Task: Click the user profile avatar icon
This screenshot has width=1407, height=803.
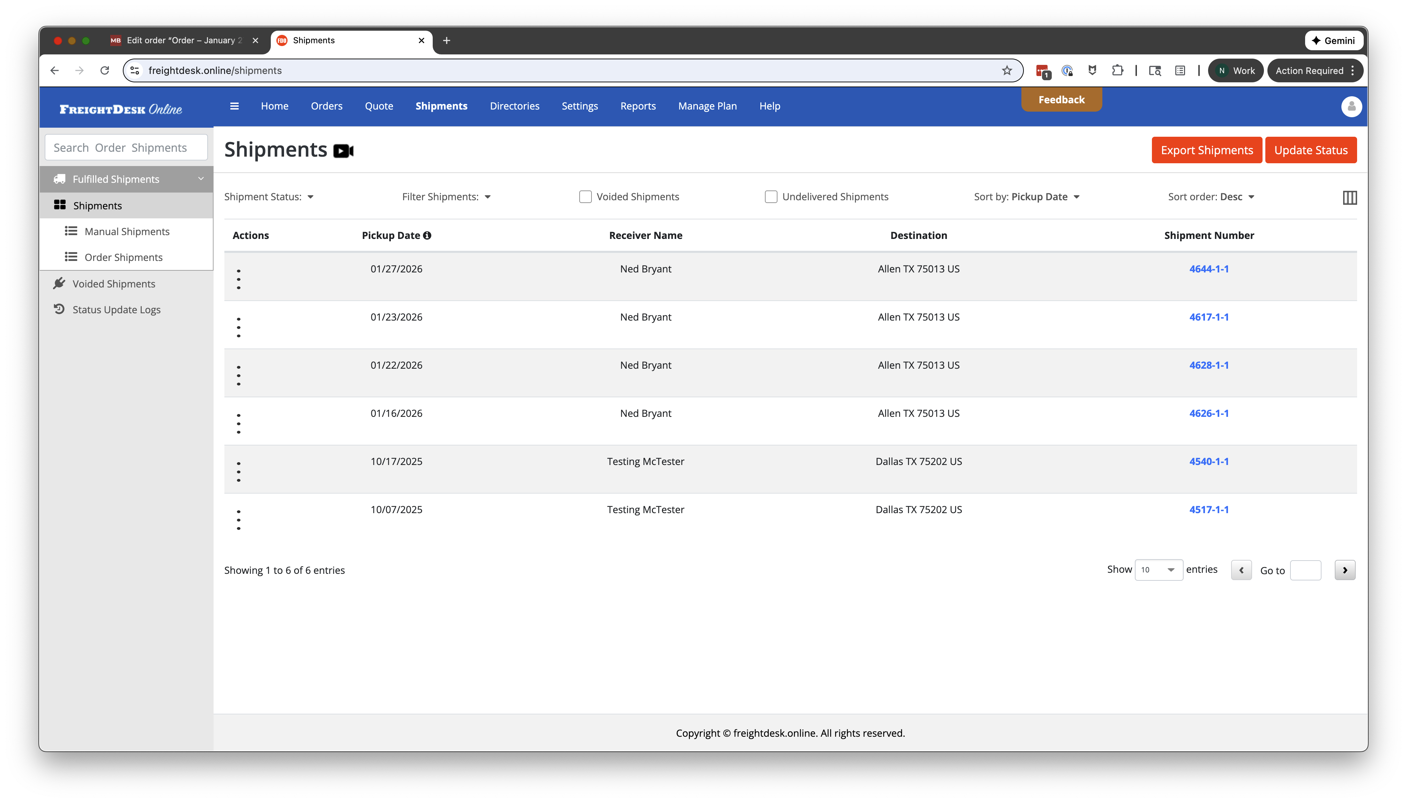Action: click(x=1351, y=106)
